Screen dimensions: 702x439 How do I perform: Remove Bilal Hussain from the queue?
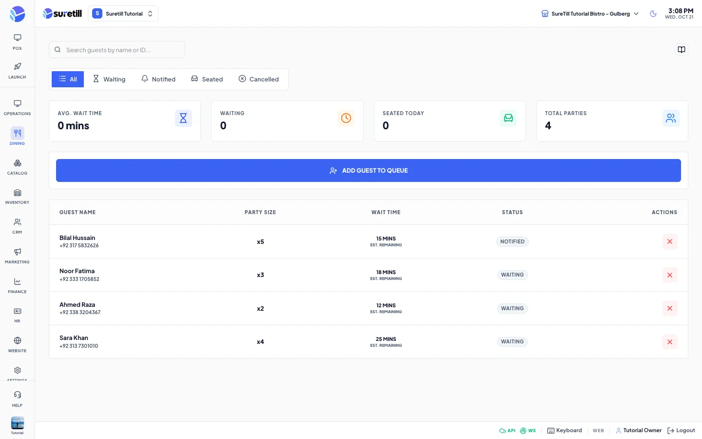point(670,241)
